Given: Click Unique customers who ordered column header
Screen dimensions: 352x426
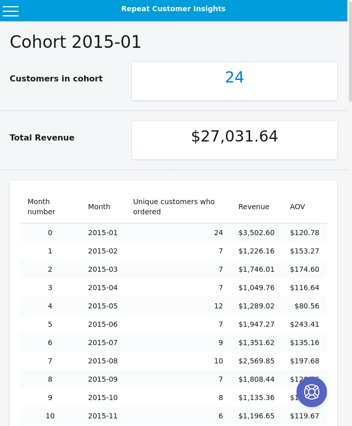Looking at the screenshot, I should (x=174, y=207).
